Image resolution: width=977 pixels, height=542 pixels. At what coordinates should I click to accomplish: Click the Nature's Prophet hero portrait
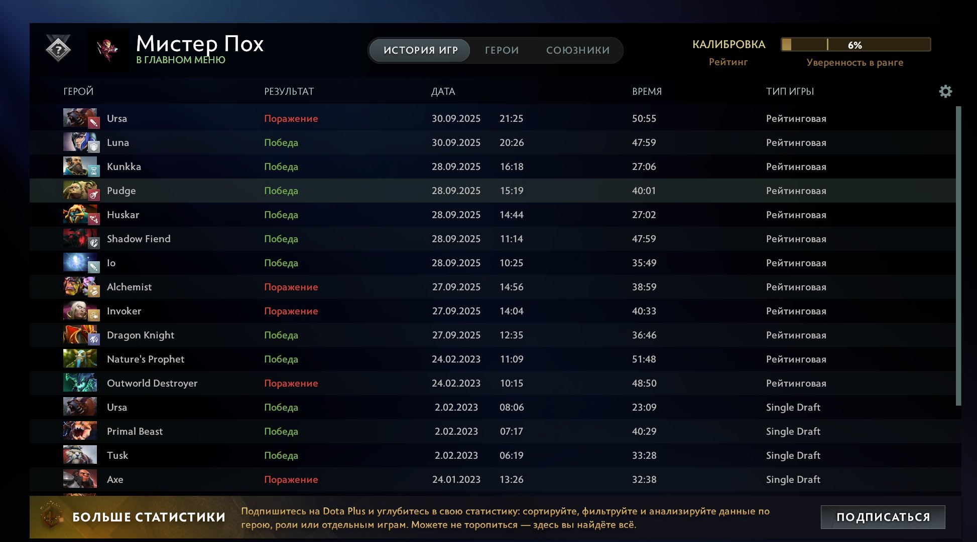point(80,359)
